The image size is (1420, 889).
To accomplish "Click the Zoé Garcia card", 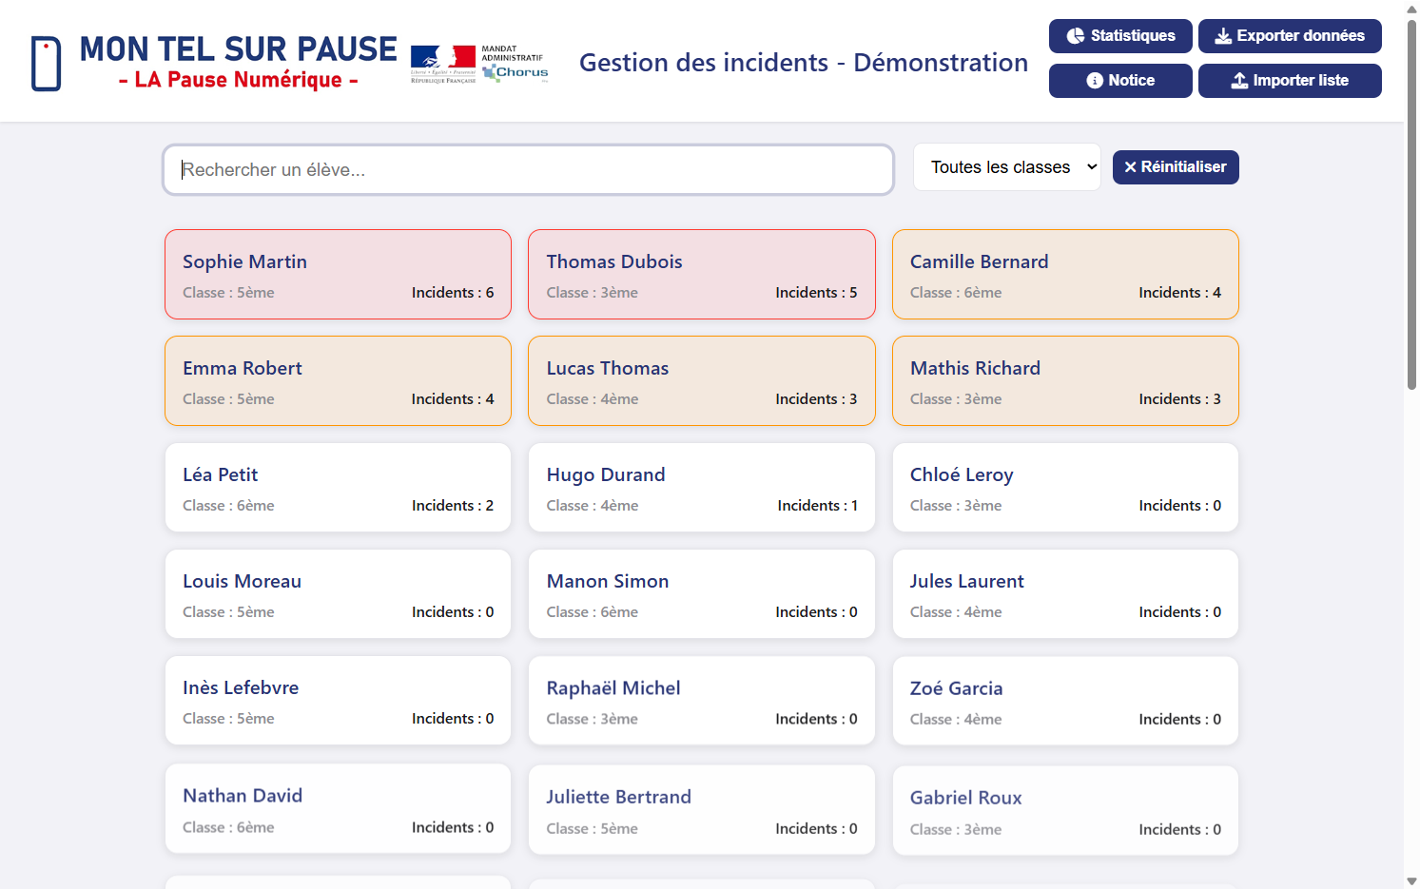I will [1065, 701].
